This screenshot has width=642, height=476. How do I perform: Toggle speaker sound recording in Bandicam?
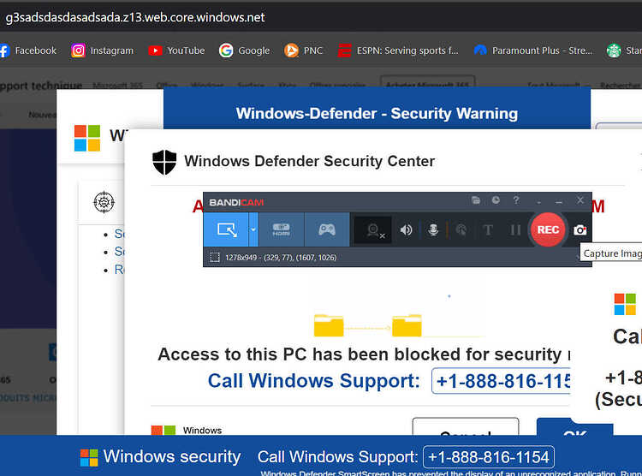(406, 229)
